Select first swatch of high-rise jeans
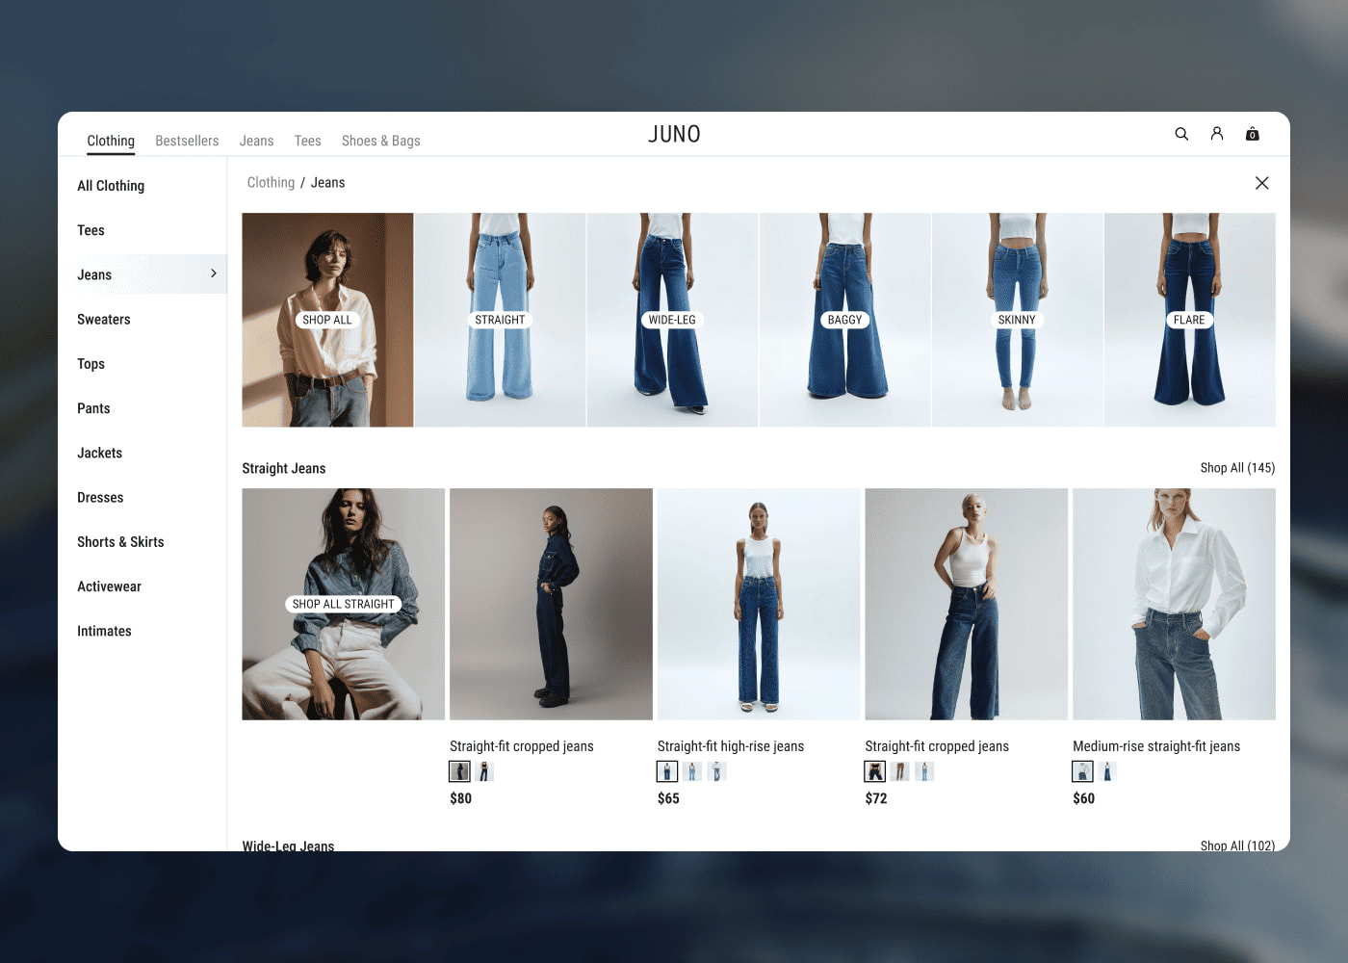This screenshot has height=963, width=1348. point(667,771)
